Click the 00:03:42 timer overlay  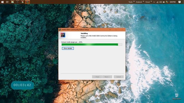(22, 85)
